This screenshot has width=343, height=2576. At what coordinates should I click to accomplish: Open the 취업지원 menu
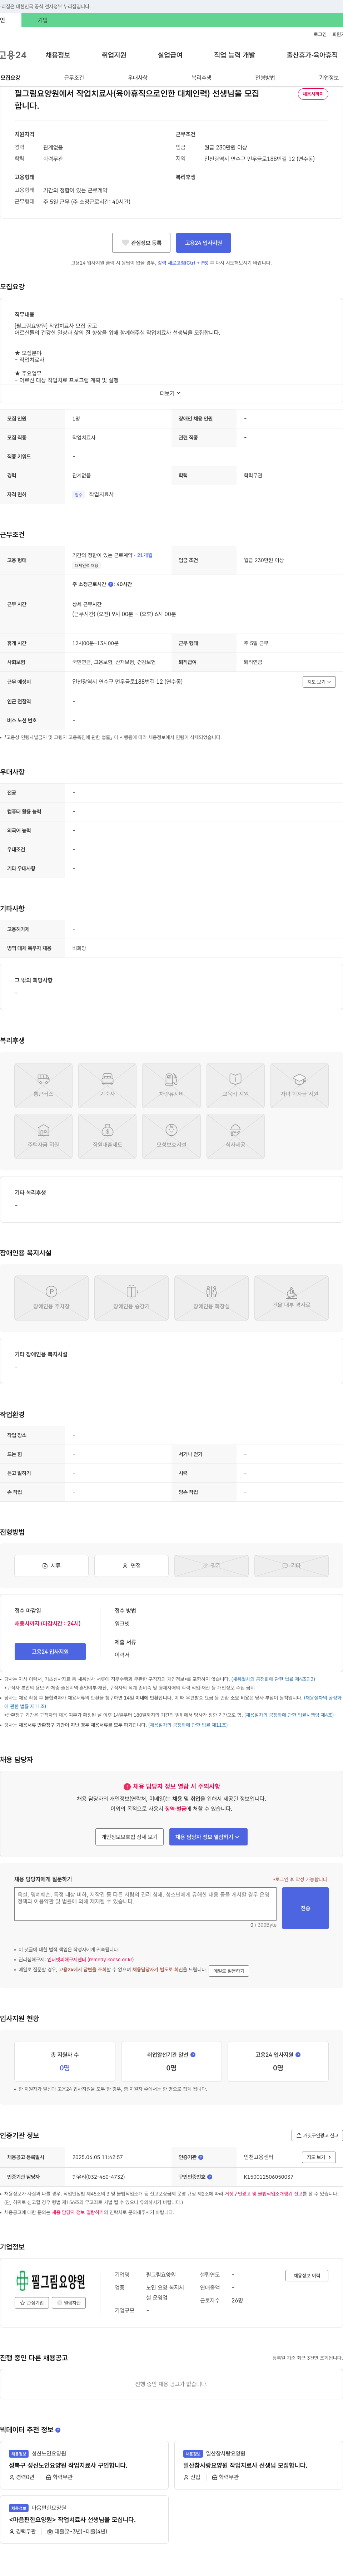tap(114, 55)
